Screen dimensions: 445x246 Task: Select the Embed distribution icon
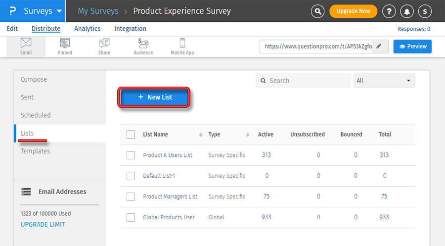pyautogui.click(x=65, y=47)
